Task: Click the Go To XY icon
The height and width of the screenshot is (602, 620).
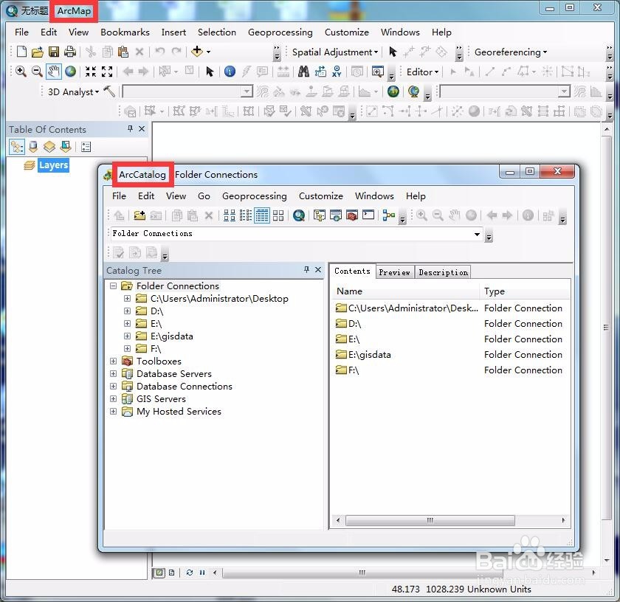Action: [x=337, y=72]
